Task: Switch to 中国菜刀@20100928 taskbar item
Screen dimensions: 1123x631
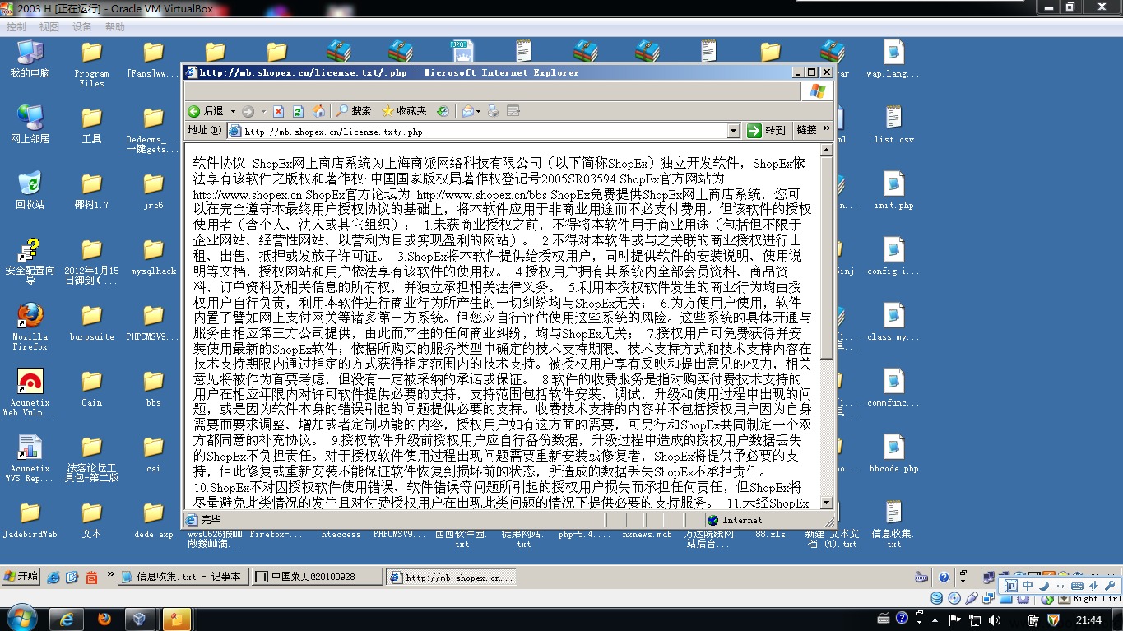Action: pyautogui.click(x=317, y=577)
